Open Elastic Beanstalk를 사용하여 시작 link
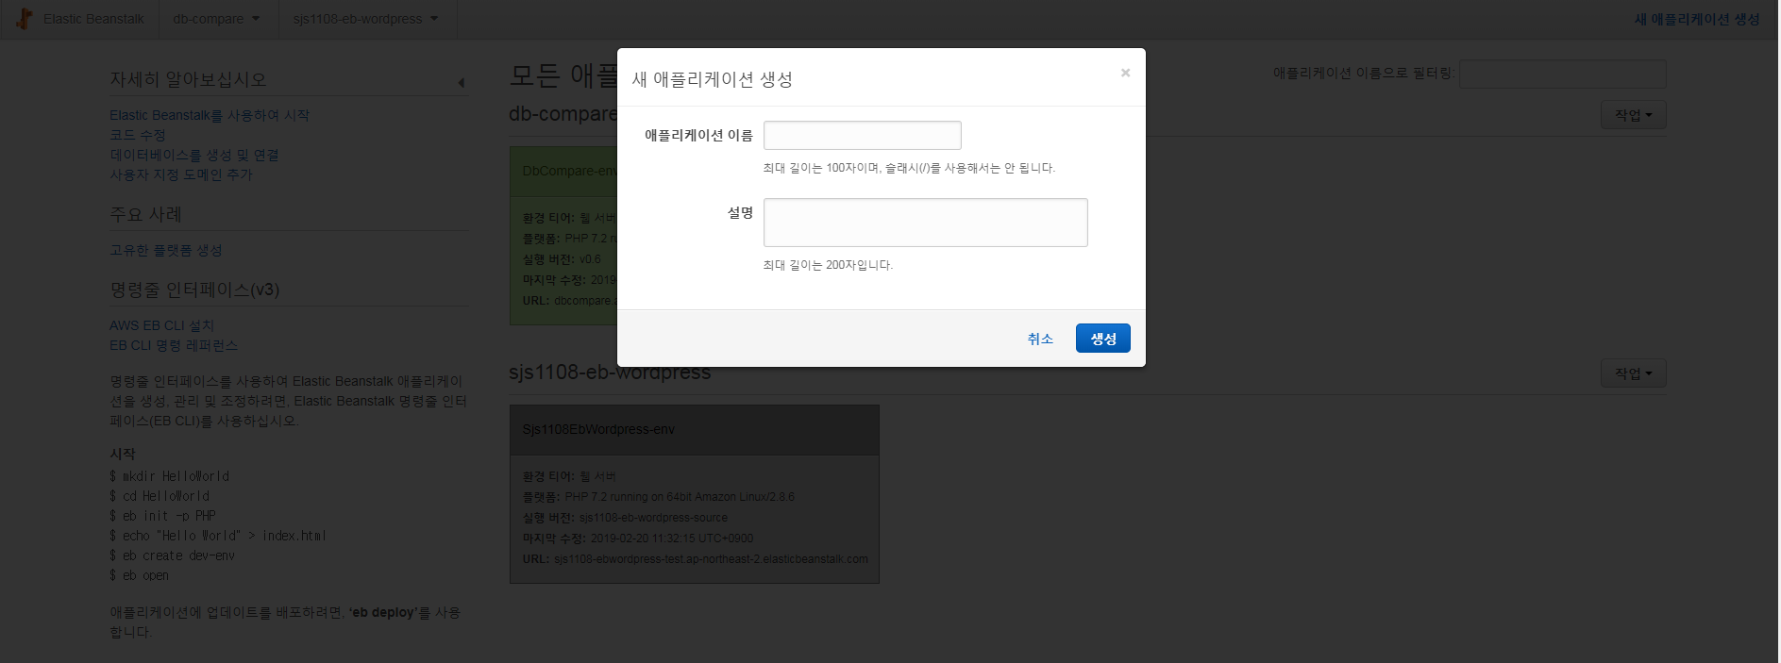 point(210,115)
